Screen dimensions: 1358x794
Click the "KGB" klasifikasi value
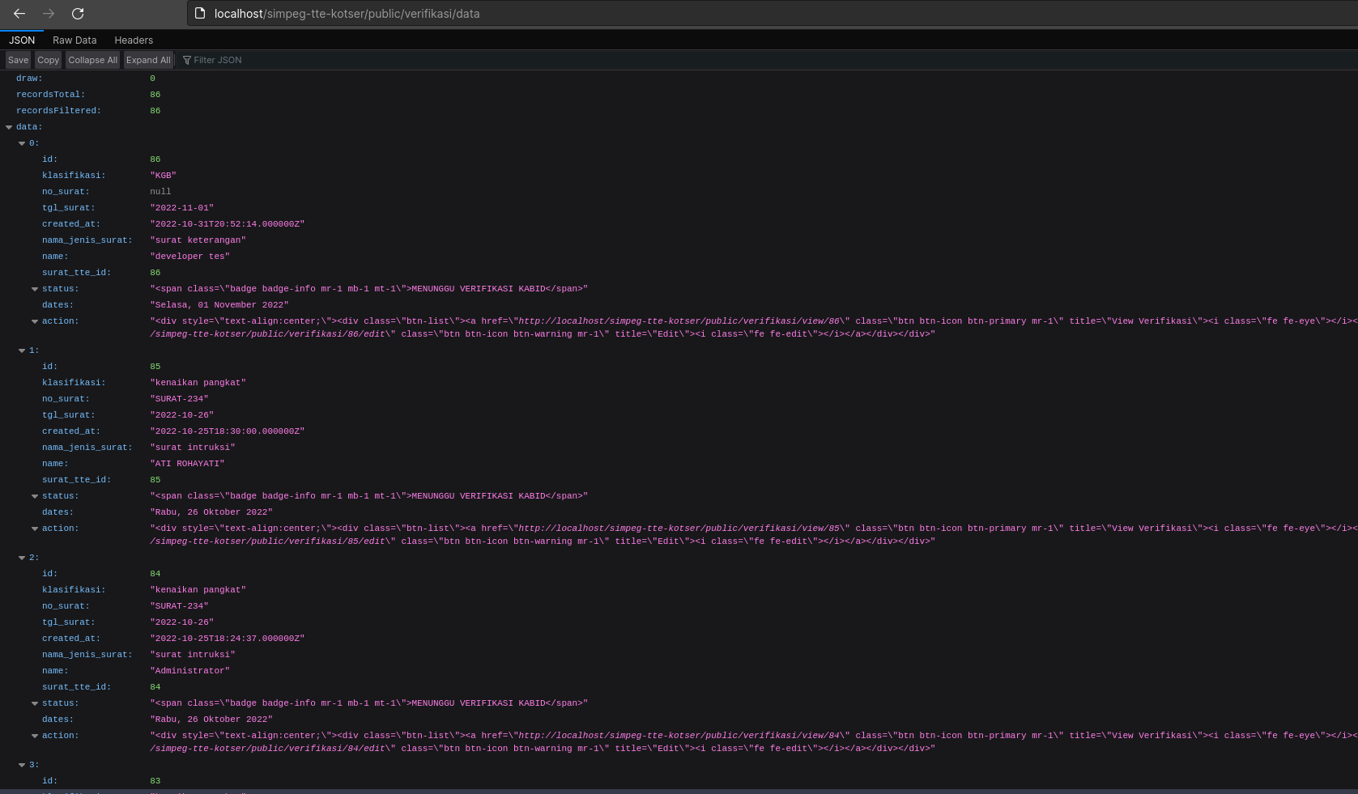click(x=163, y=176)
